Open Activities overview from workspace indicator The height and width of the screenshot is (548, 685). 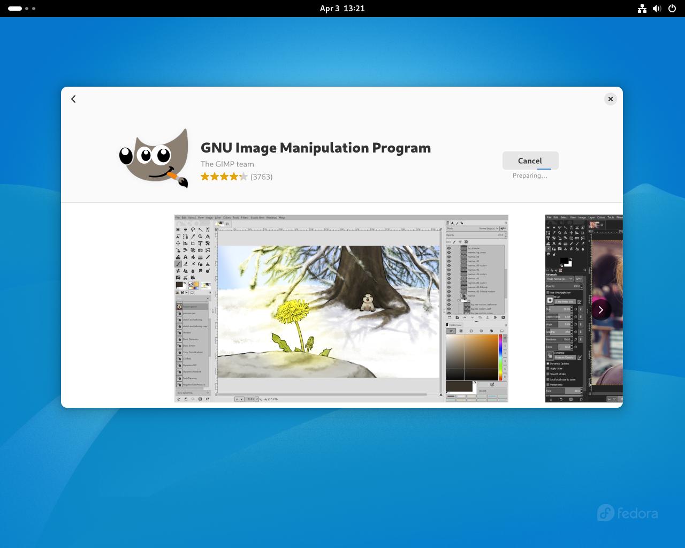(22, 9)
